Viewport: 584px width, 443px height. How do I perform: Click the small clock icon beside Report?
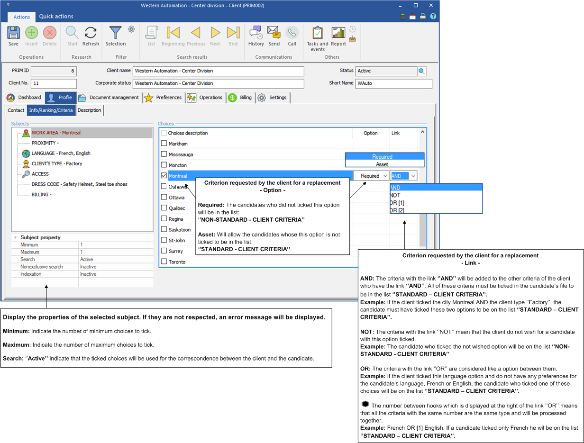(x=353, y=29)
